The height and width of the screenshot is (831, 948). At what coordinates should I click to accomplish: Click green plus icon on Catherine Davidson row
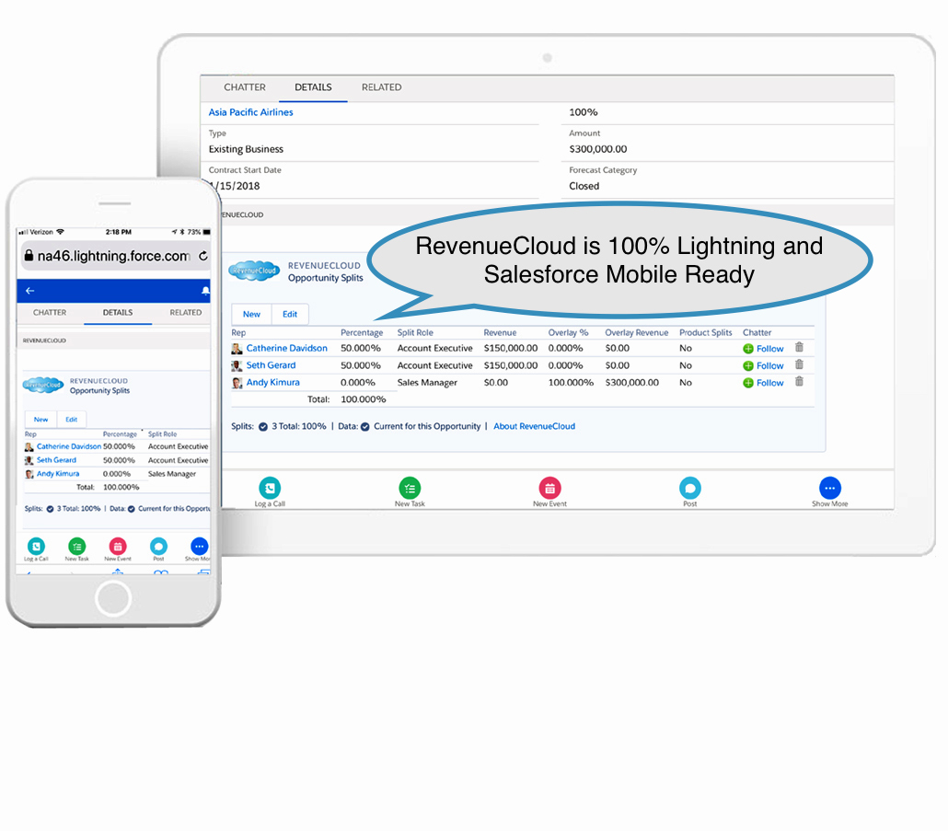point(748,349)
